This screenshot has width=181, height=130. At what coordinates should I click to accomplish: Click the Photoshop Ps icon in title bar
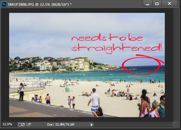pos(4,4)
